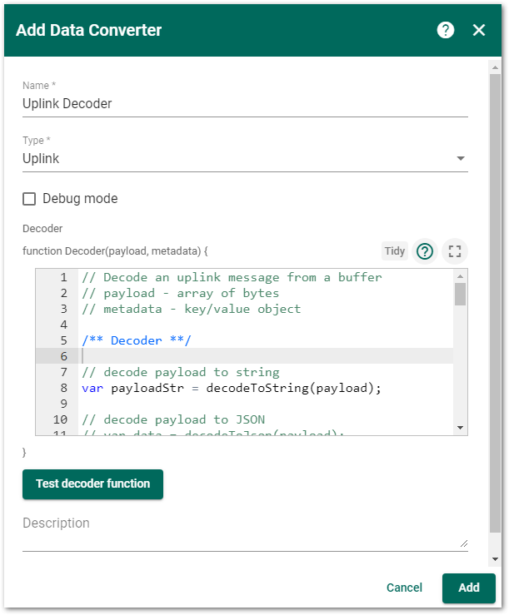Click Add to create the converter

coord(469,588)
